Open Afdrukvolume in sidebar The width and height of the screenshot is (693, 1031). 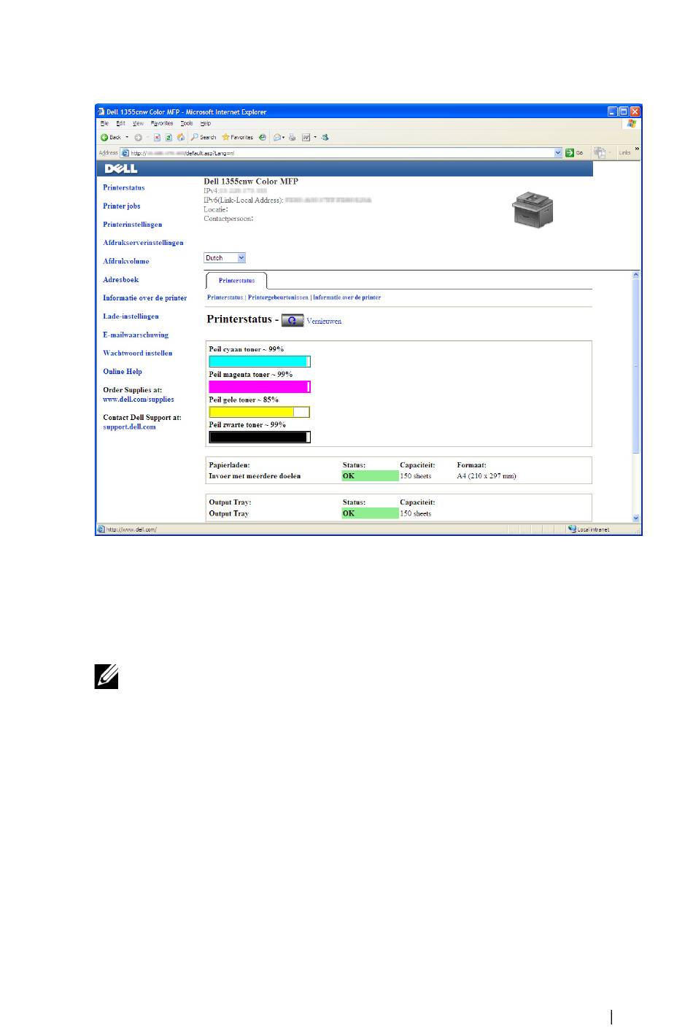click(x=126, y=261)
